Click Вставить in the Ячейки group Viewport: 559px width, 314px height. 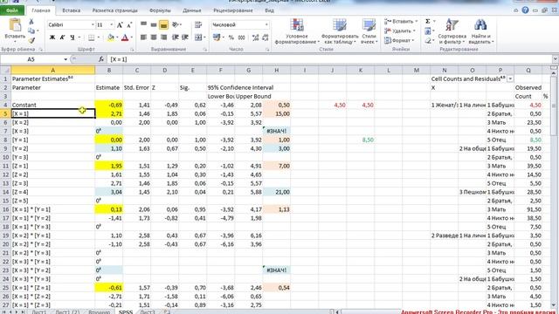click(400, 21)
